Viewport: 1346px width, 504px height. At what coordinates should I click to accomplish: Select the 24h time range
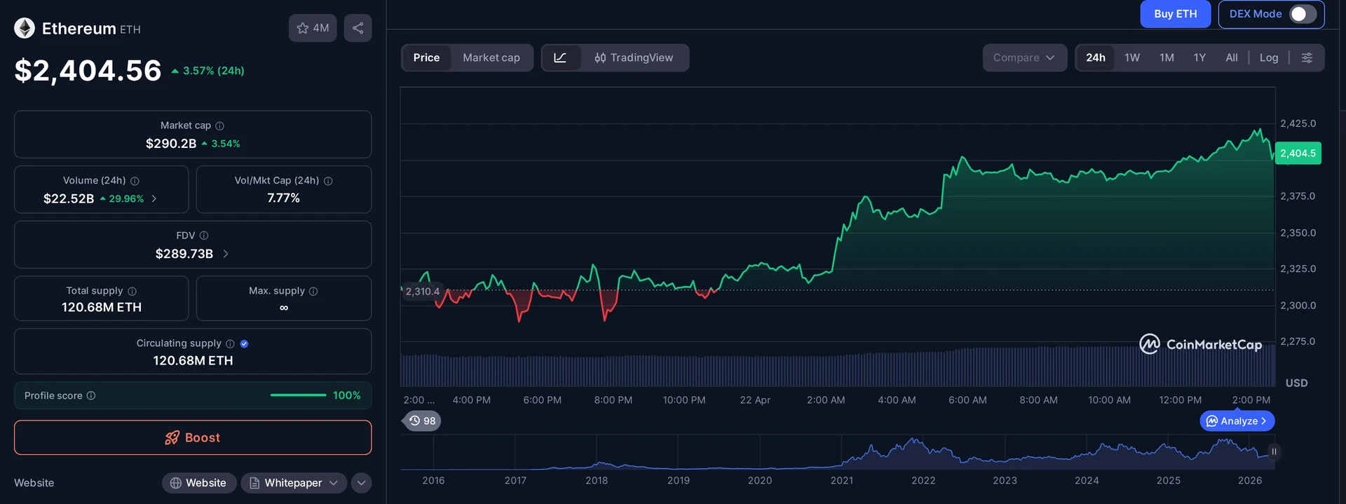point(1096,57)
